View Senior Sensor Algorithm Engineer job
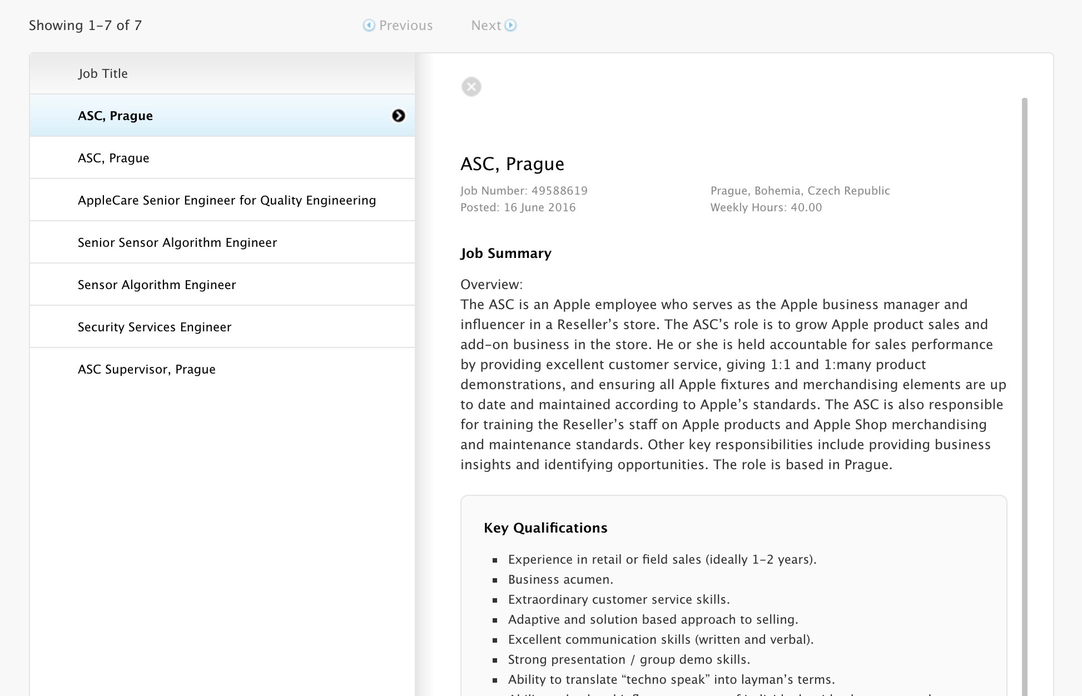The width and height of the screenshot is (1082, 696). coord(177,242)
